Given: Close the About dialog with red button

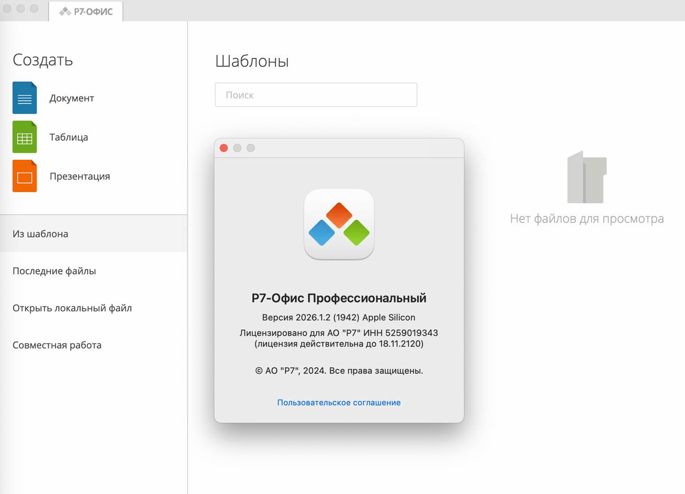Looking at the screenshot, I should (224, 148).
